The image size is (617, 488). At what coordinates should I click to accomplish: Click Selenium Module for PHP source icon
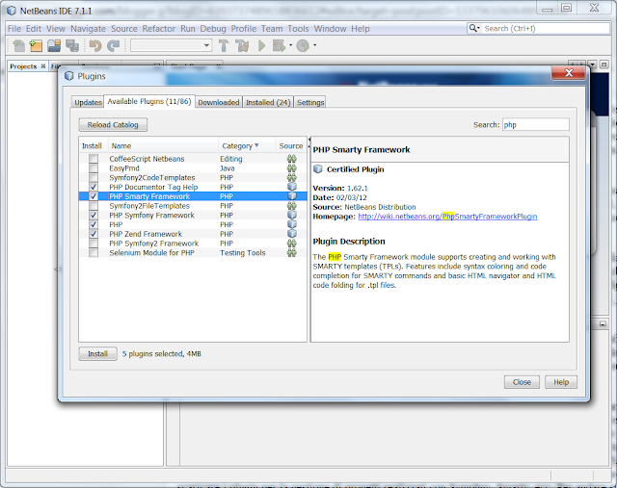[291, 252]
